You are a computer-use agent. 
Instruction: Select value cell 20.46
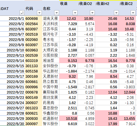pyautogui.click(x=107, y=18)
